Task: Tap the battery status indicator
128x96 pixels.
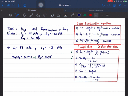Action: (x=126, y=1)
